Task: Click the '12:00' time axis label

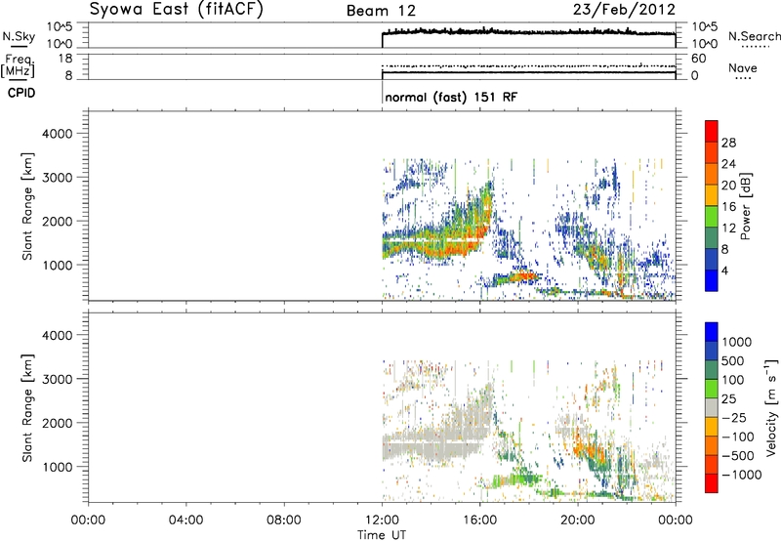Action: tap(382, 520)
